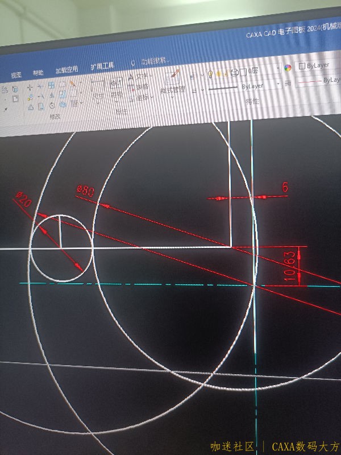Viewport: 341px width, 455px height.
Task: Toggle the layer lock icon
Action: pyautogui.click(x=226, y=73)
